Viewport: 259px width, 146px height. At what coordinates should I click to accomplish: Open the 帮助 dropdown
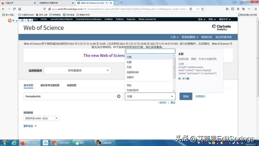(x=212, y=19)
